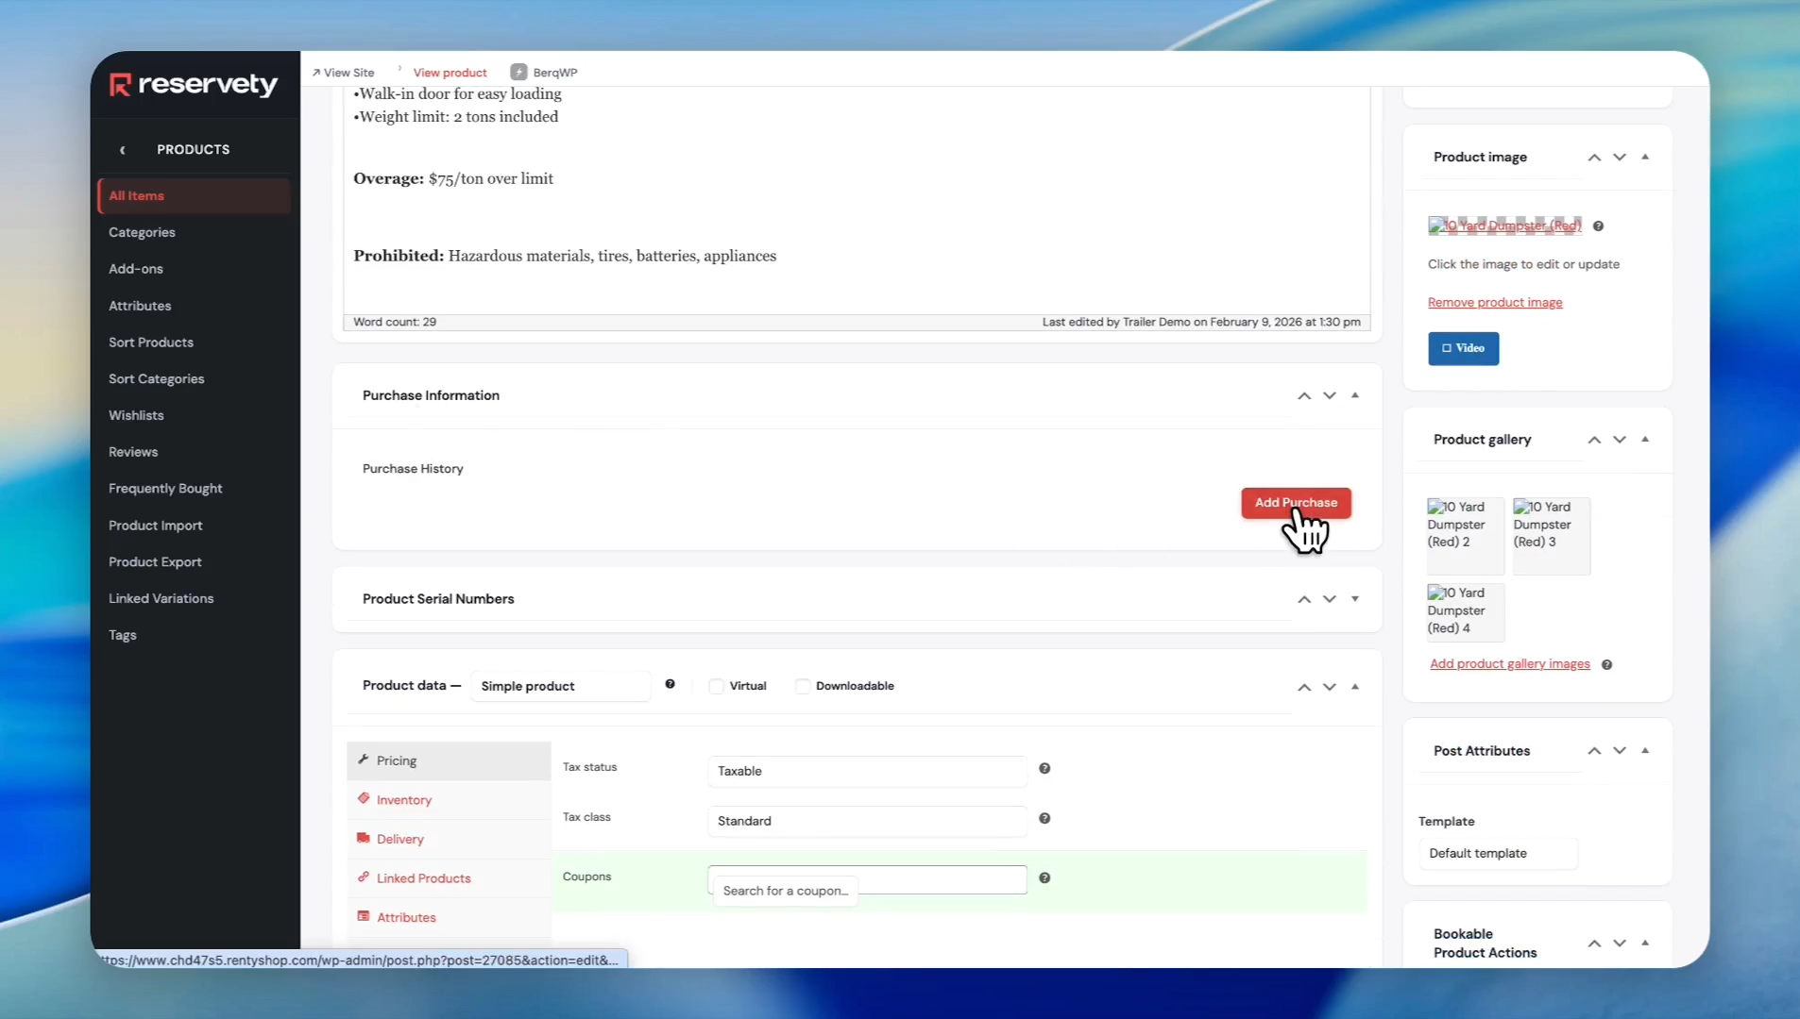Click the reservety logo
The width and height of the screenshot is (1800, 1019).
(194, 85)
